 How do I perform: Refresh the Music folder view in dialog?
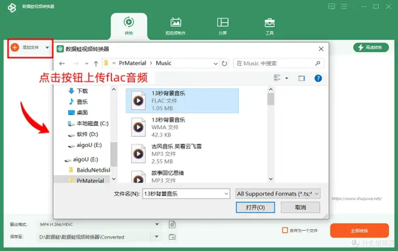225,63
